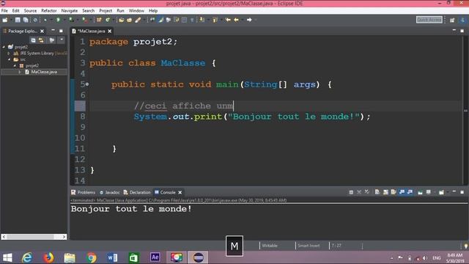Click the Open Type folder icon
This screenshot has width=469, height=264.
pyautogui.click(x=122, y=20)
